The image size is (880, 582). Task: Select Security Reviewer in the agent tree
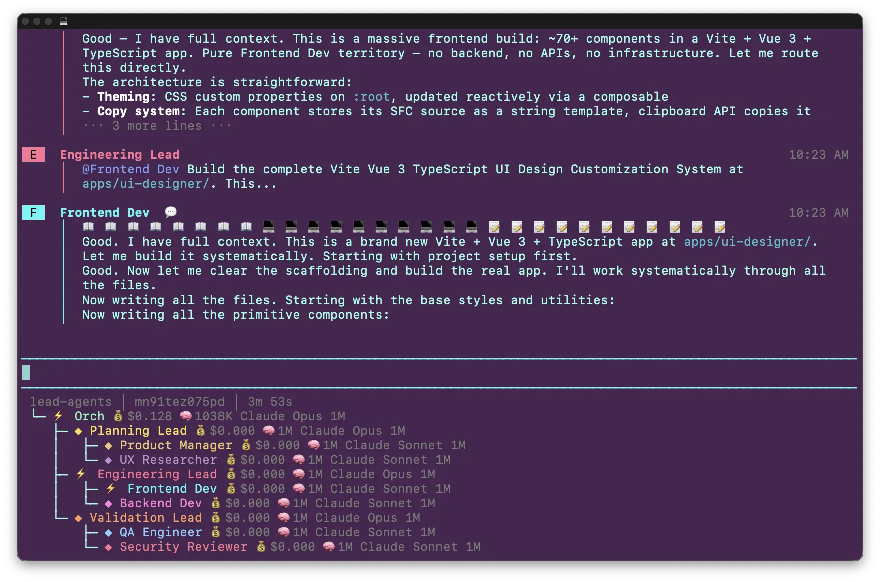[x=182, y=547]
